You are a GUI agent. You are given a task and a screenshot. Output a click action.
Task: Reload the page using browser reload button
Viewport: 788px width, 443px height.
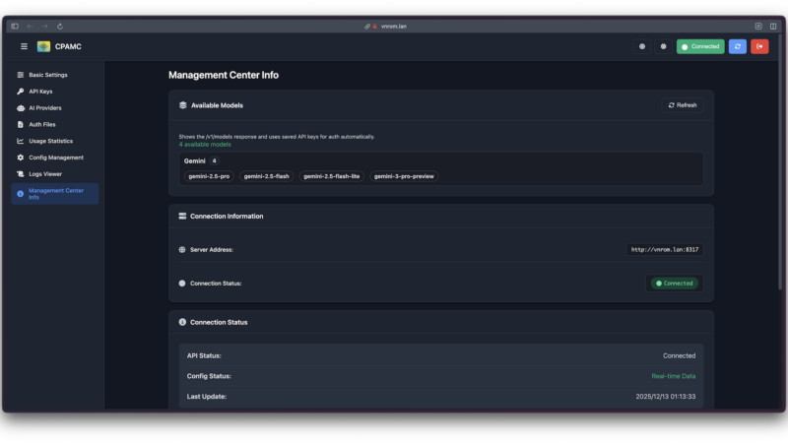point(60,26)
